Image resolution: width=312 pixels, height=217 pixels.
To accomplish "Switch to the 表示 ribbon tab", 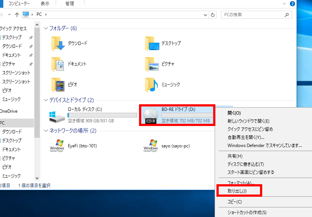I will [45, 3].
